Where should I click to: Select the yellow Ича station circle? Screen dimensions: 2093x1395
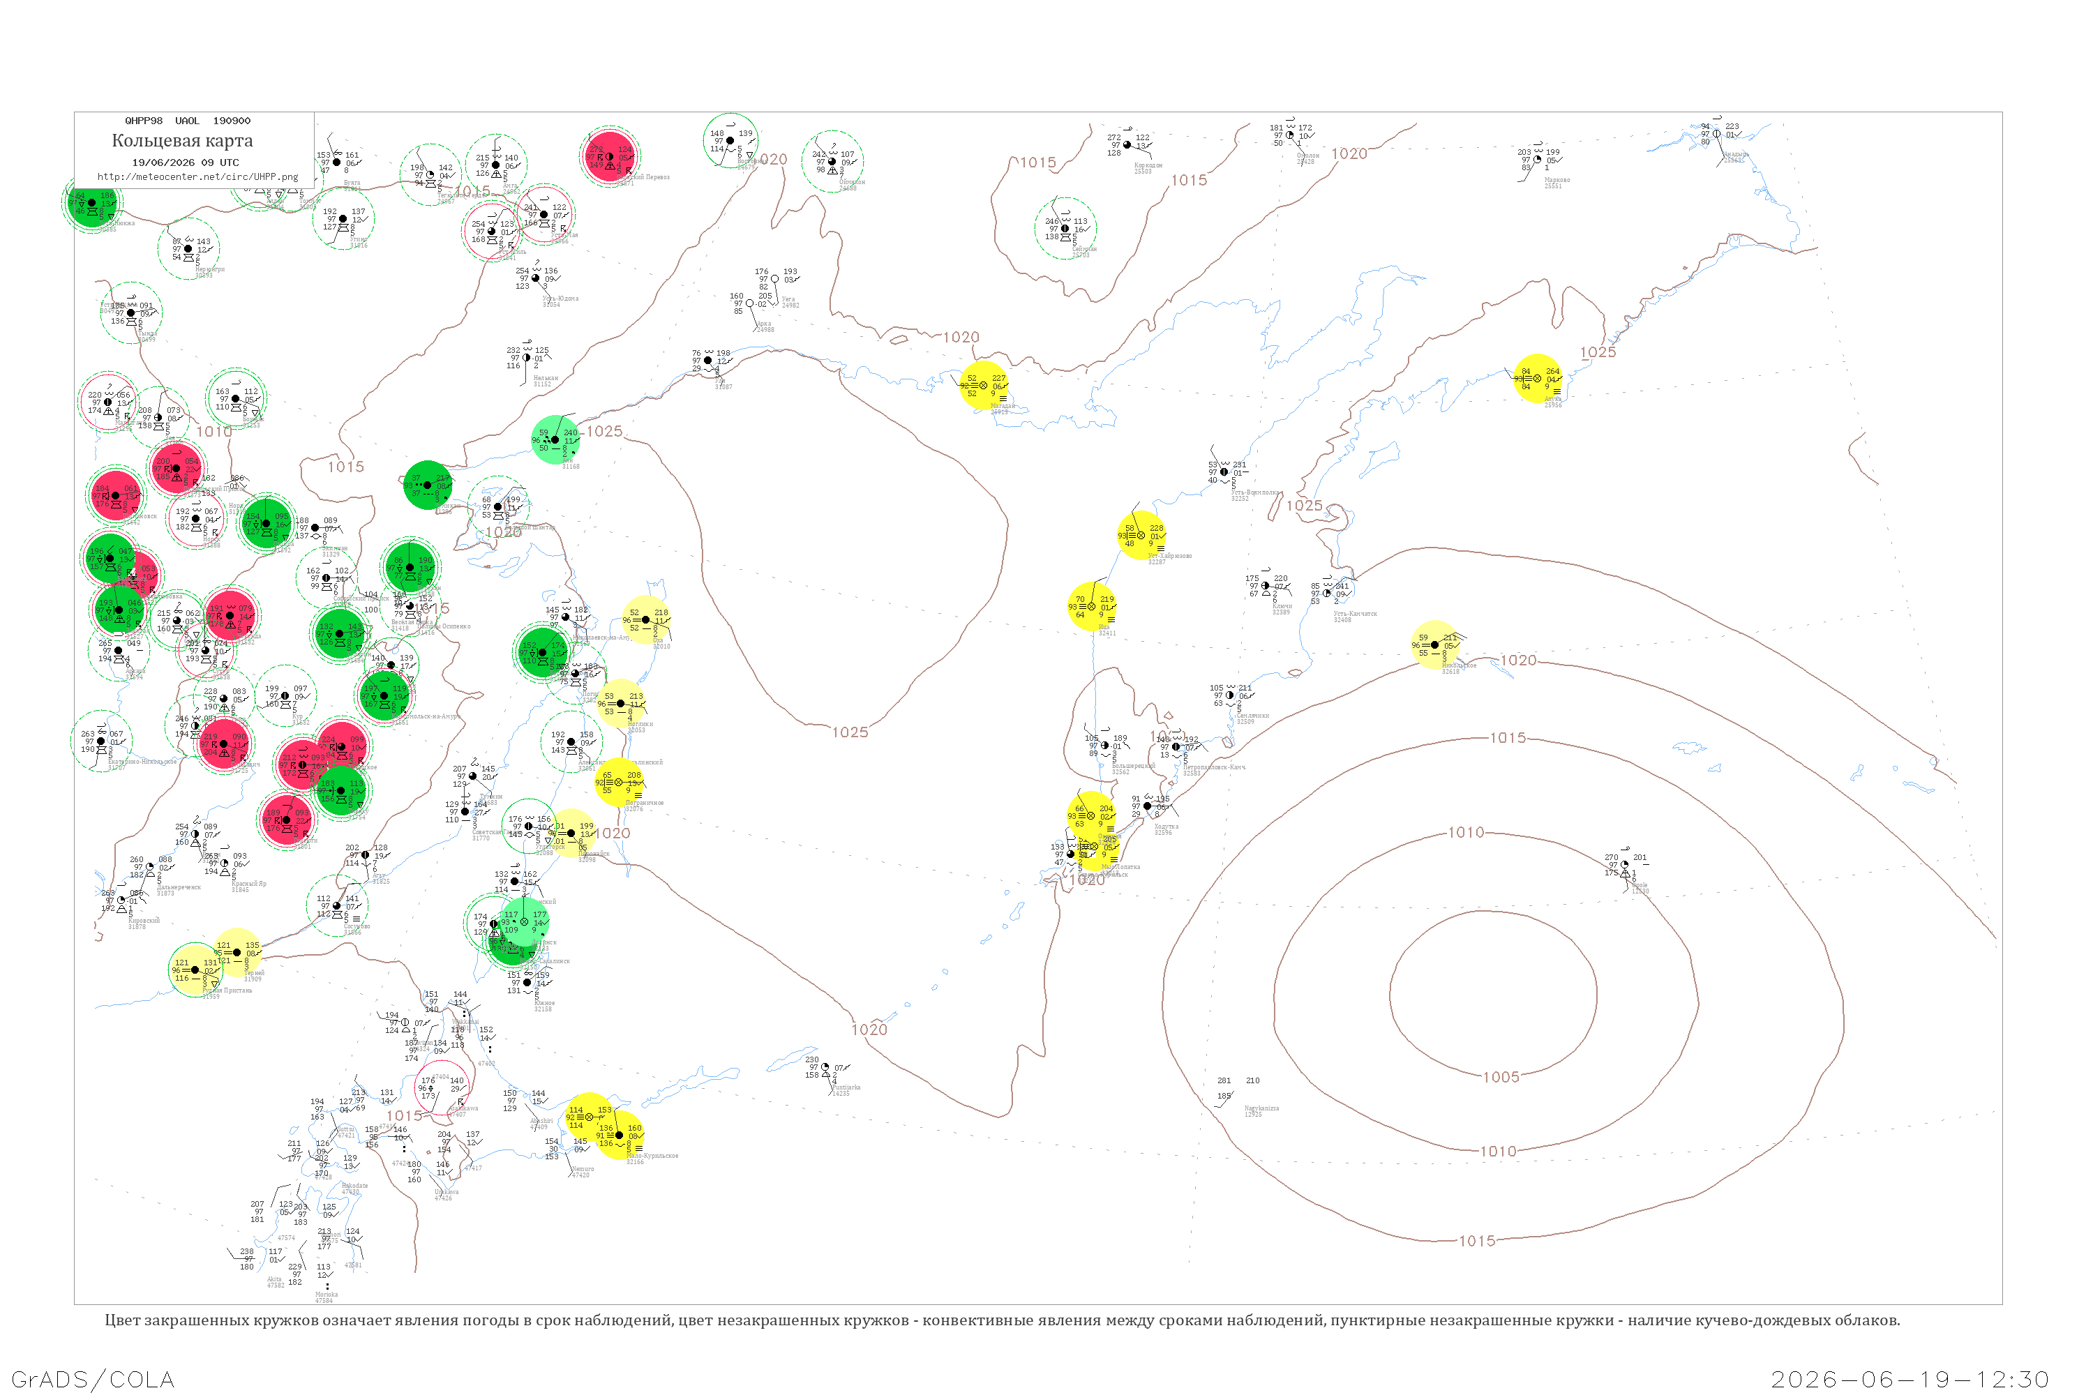point(1092,607)
